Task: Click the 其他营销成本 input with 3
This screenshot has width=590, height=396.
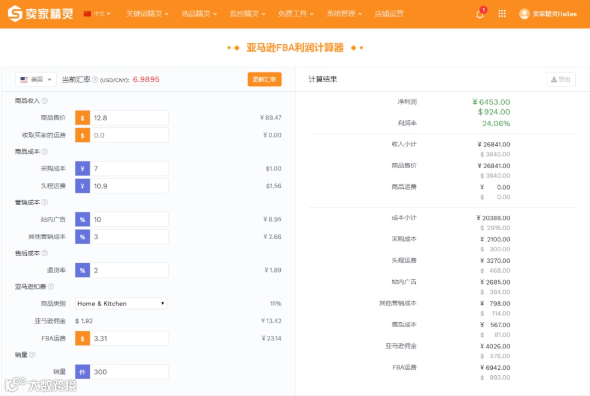Action: pos(129,237)
